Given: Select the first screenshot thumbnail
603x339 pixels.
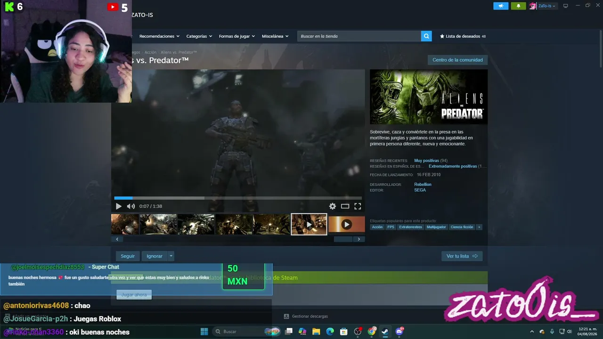Looking at the screenshot, I should tap(125, 224).
